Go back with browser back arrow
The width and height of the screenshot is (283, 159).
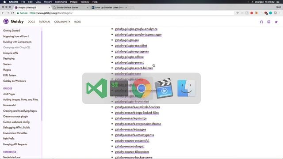[3, 13]
